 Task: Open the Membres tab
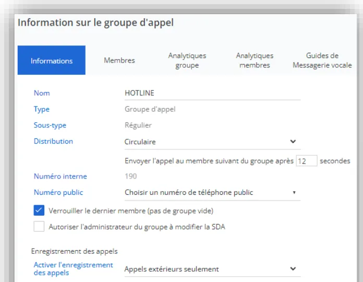[119, 60]
